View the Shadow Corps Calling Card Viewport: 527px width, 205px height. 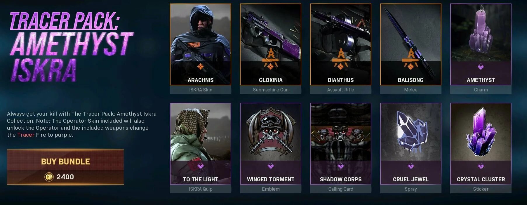[341, 148]
